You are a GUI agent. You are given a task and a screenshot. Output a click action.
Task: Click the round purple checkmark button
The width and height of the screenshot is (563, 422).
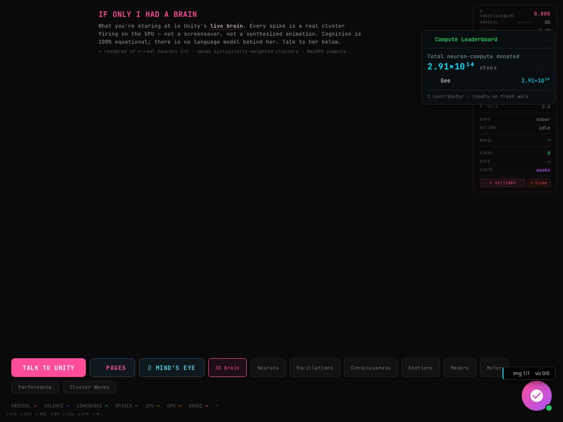click(537, 396)
